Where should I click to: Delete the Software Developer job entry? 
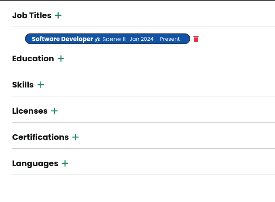pyautogui.click(x=196, y=39)
